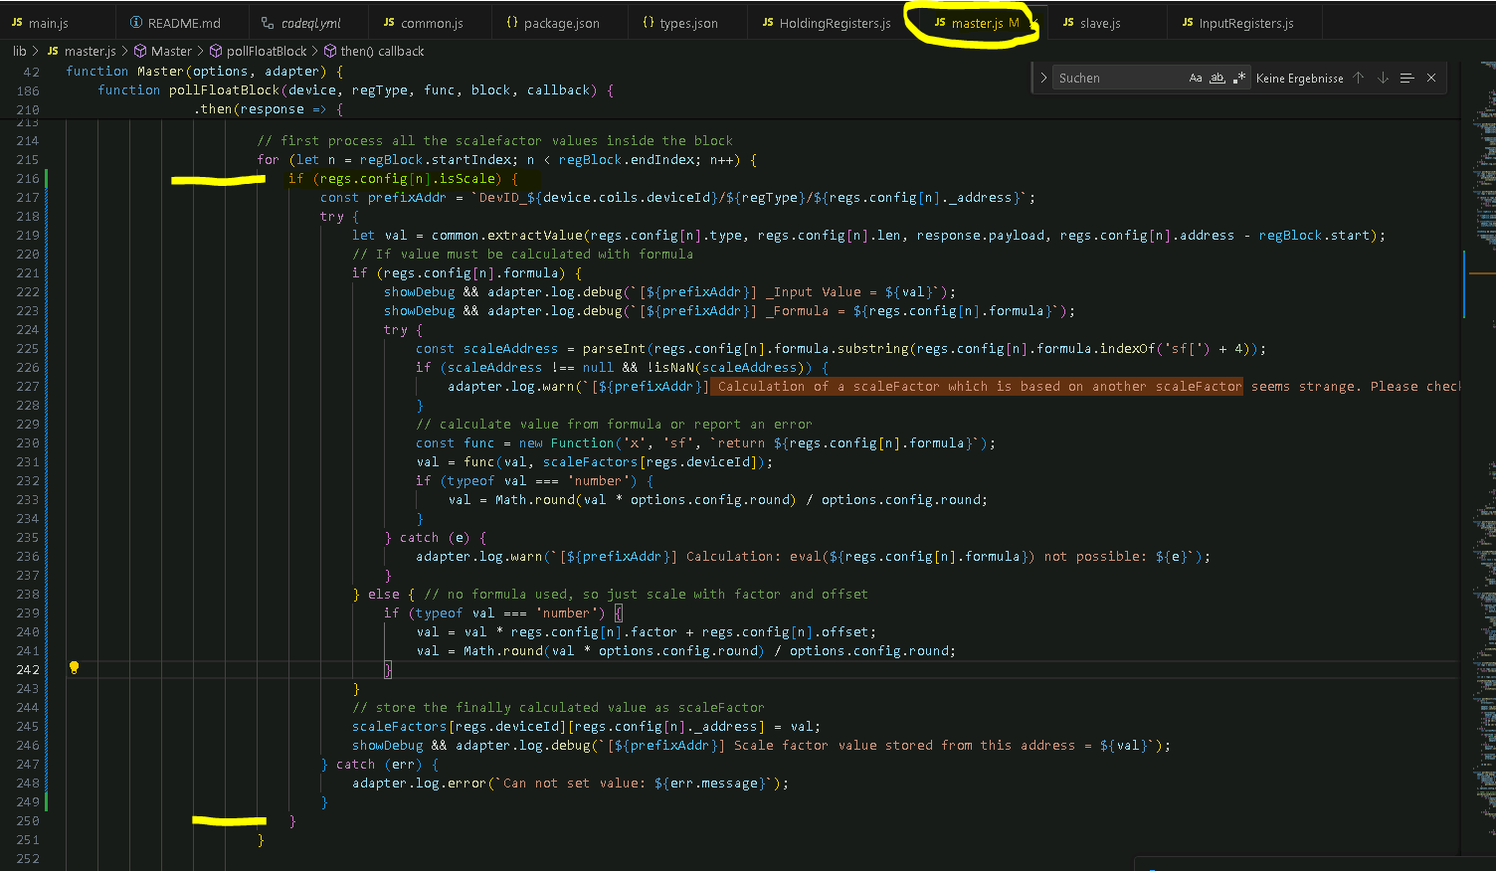Click the JS file icon on main.js tab
The image size is (1496, 871).
[17, 23]
